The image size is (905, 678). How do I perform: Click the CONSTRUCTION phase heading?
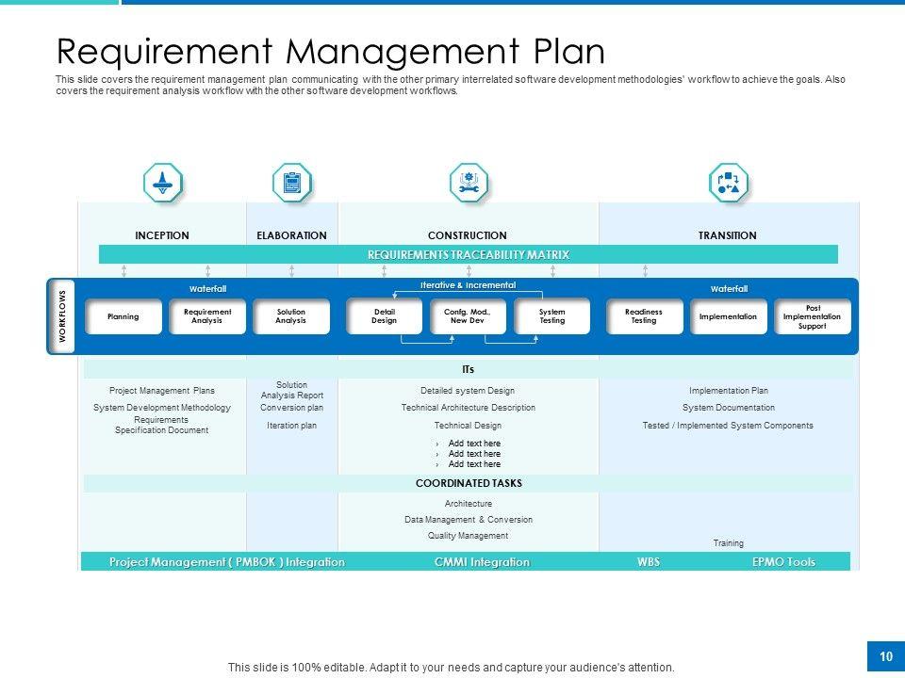pos(468,235)
